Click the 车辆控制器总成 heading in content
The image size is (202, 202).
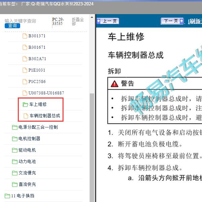136,55
